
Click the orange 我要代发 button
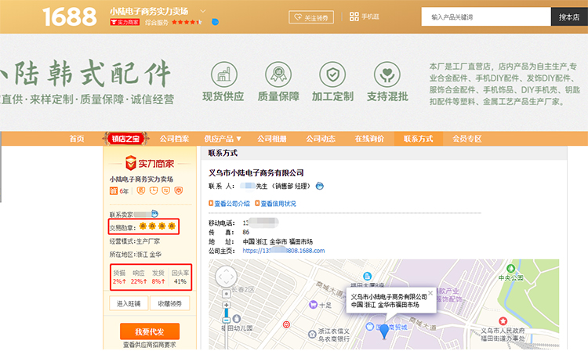(150, 331)
